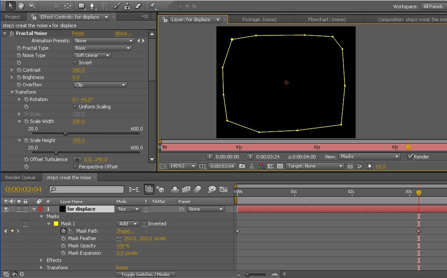Click the Transform Reset link in timeline
The width and height of the screenshot is (447, 278).
pos(122,268)
